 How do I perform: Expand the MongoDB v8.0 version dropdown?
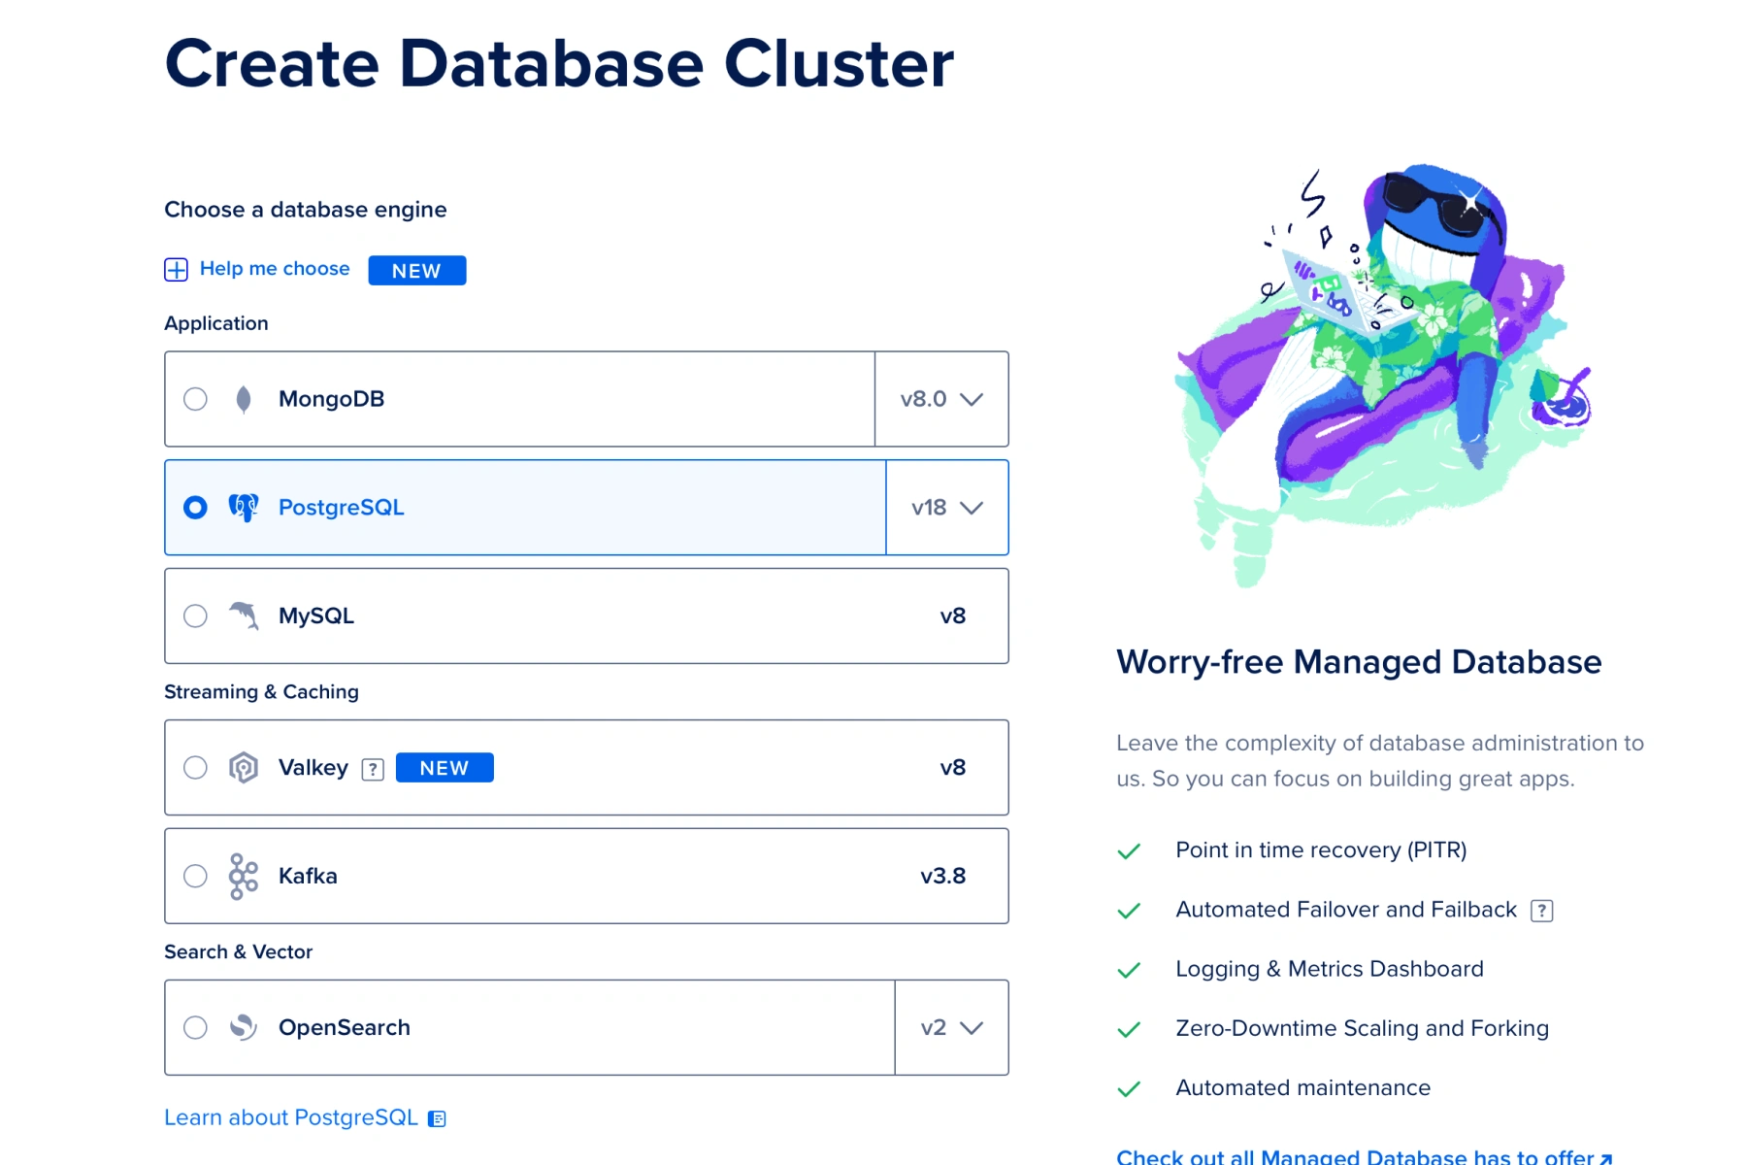[x=941, y=399]
